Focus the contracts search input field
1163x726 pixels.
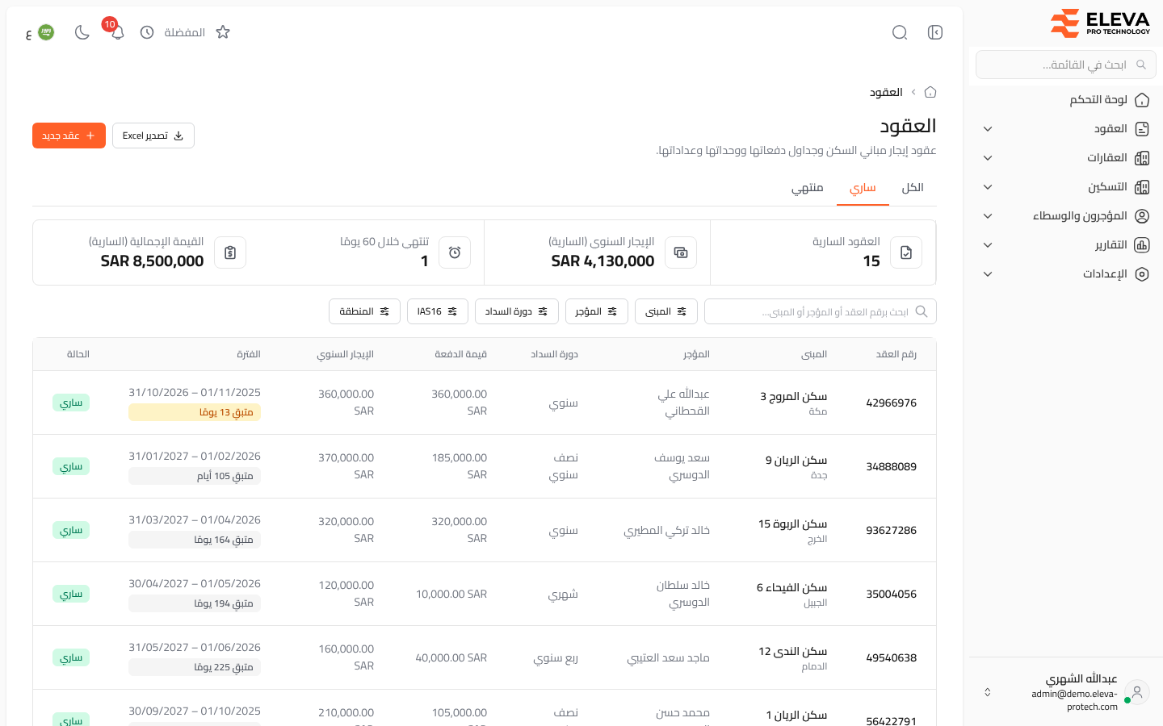pos(821,311)
